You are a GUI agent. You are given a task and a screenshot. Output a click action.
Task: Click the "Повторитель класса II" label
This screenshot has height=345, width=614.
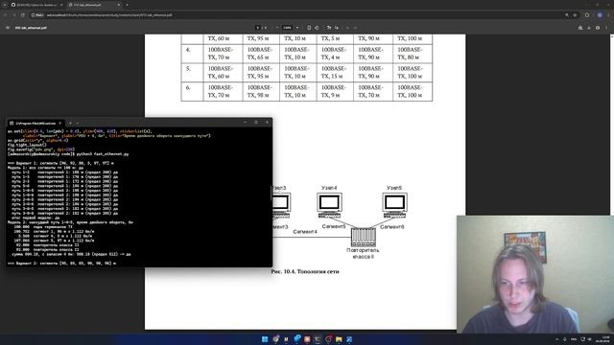click(363, 253)
